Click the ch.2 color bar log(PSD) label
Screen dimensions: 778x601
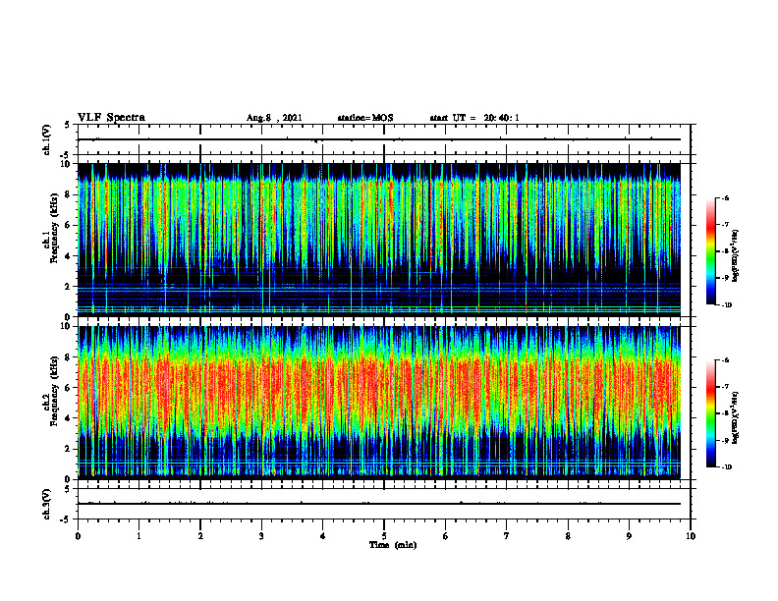[x=736, y=417]
